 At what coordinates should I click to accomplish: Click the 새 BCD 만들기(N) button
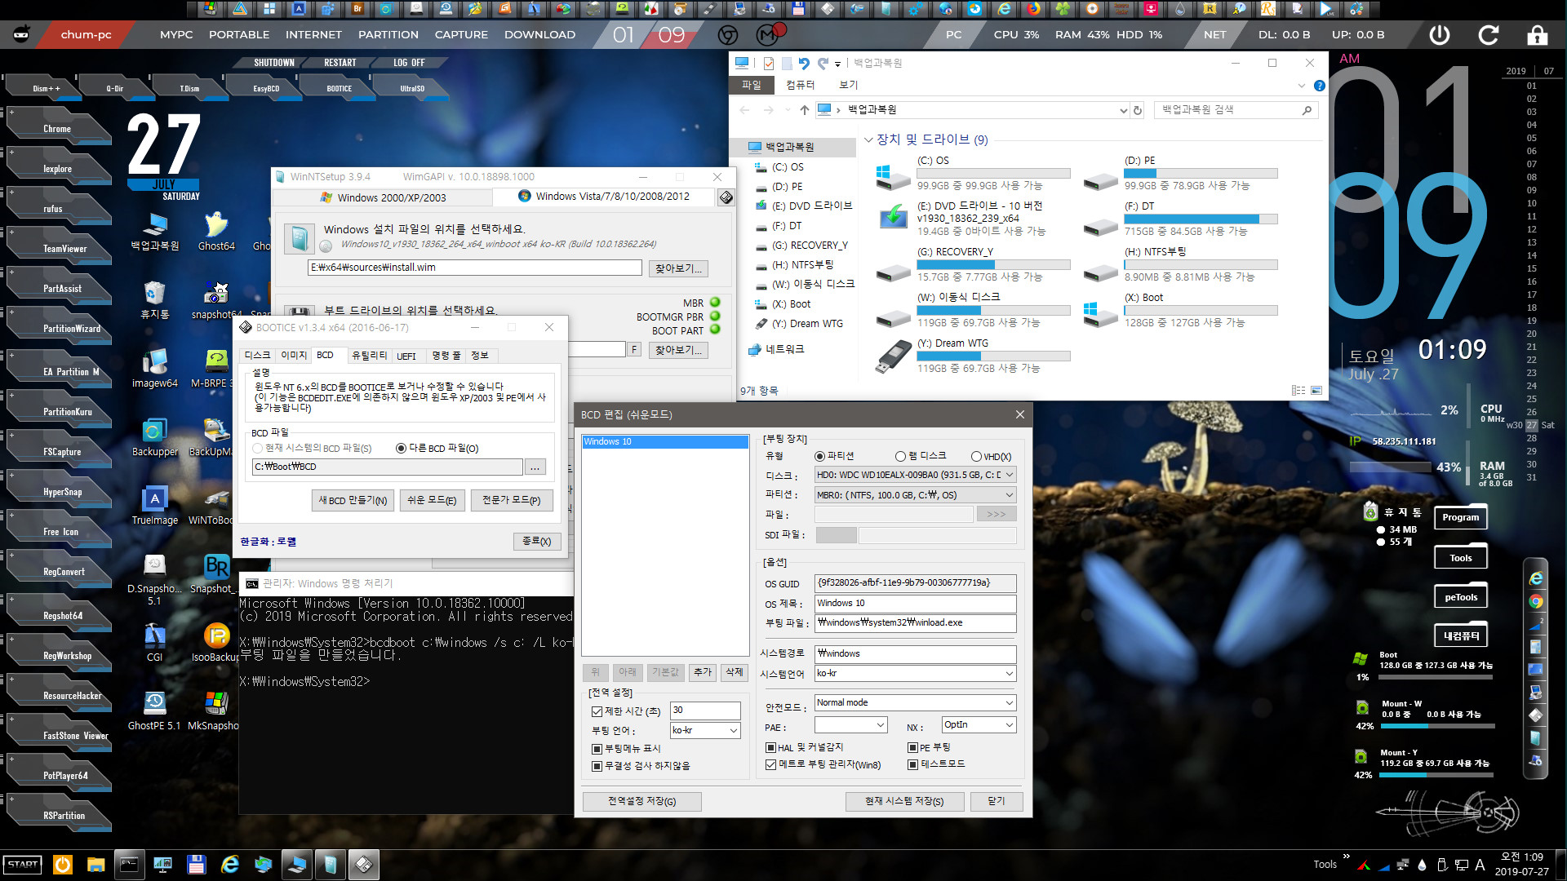(353, 500)
